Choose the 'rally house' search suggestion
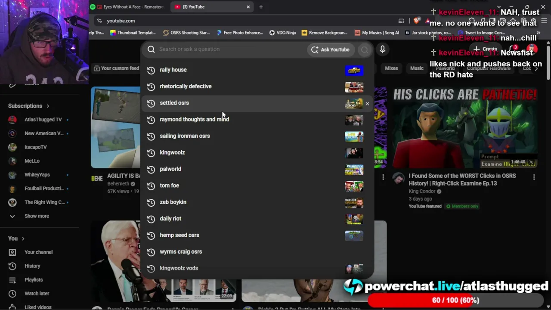The image size is (551, 310). (257, 70)
